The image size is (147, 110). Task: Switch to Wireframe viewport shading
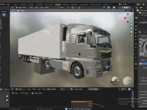[122, 7]
